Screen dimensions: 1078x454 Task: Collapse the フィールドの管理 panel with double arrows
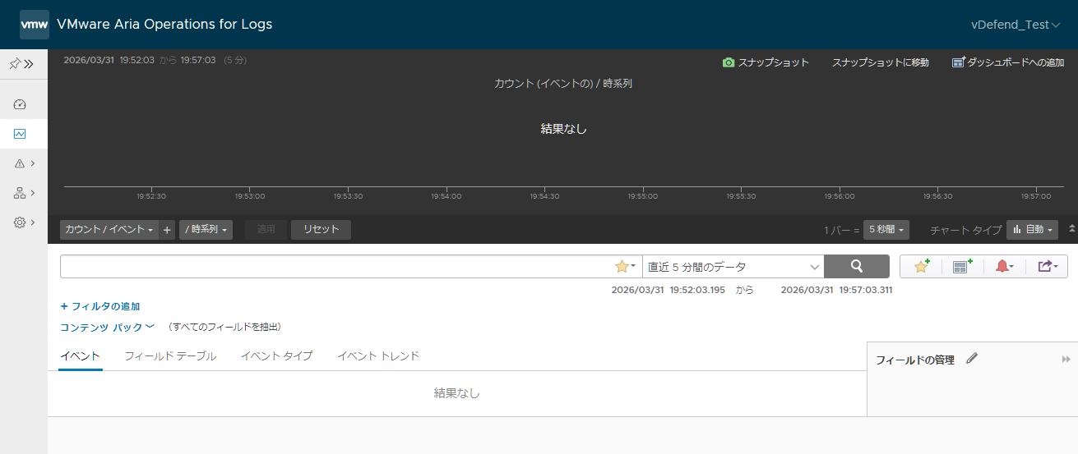click(1066, 360)
